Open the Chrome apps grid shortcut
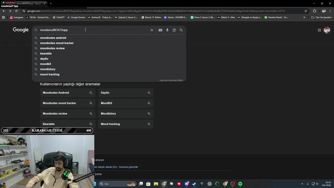 tap(3, 17)
